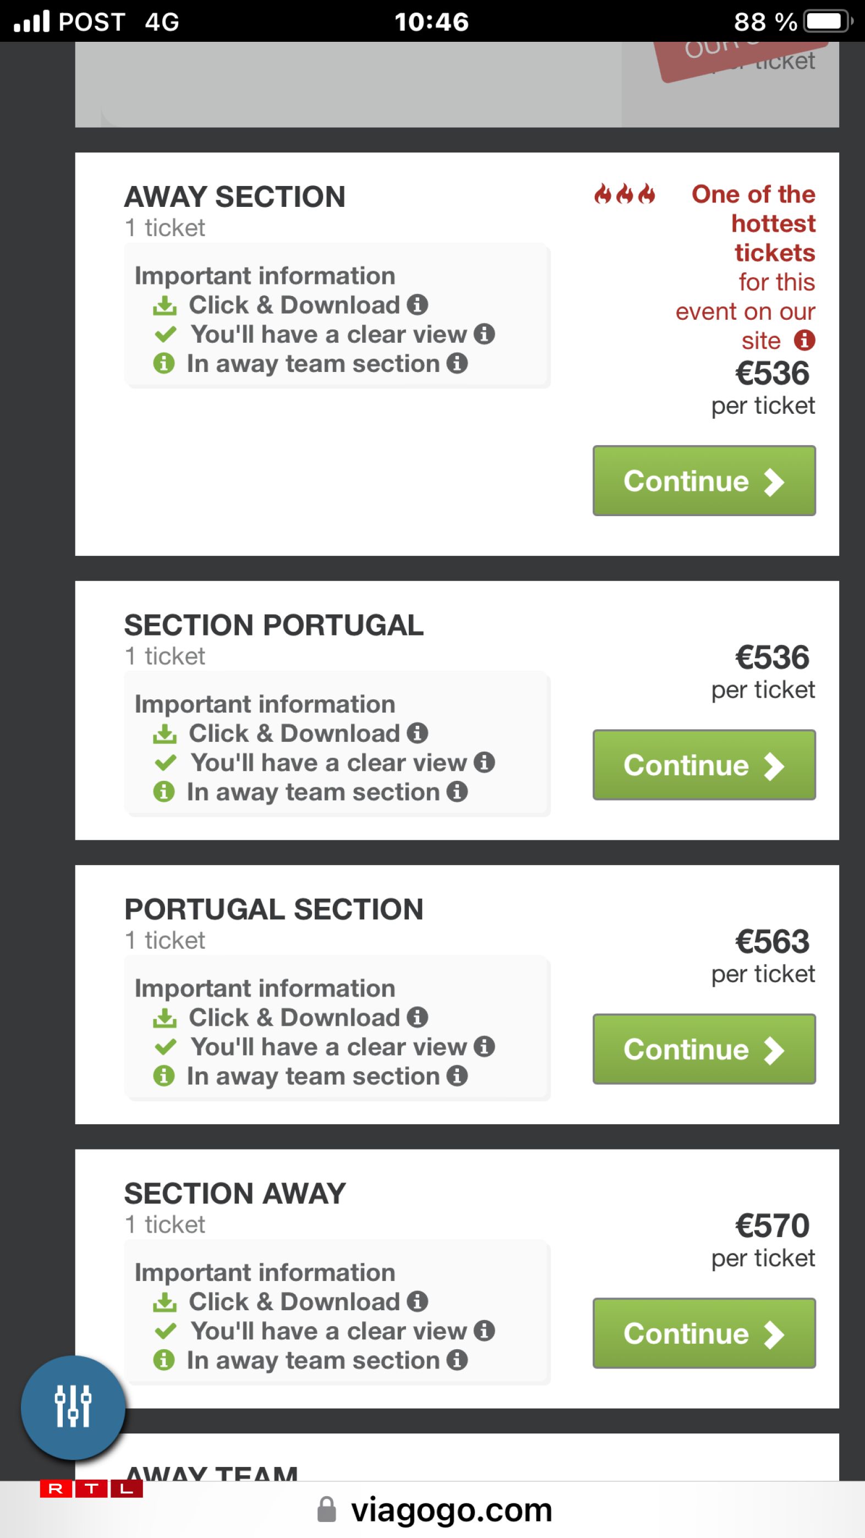
Task: Tap the €536 price in SECTION PORTUGAL
Action: coord(772,658)
